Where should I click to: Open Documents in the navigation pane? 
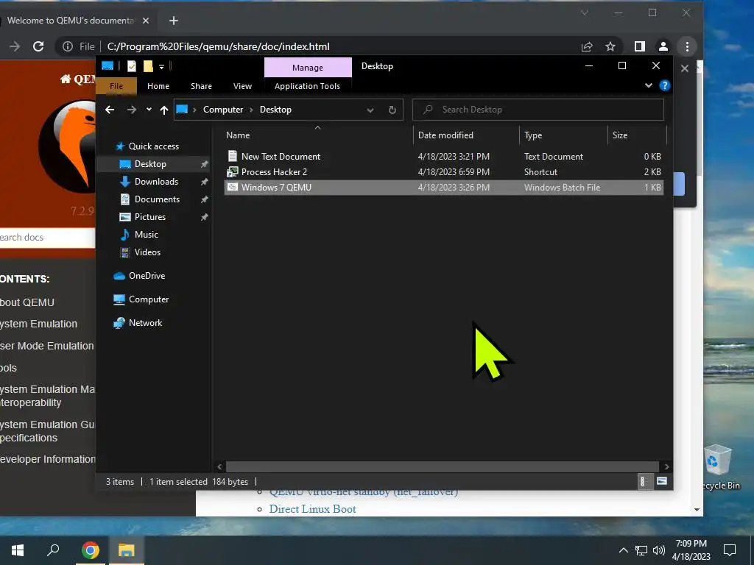157,199
